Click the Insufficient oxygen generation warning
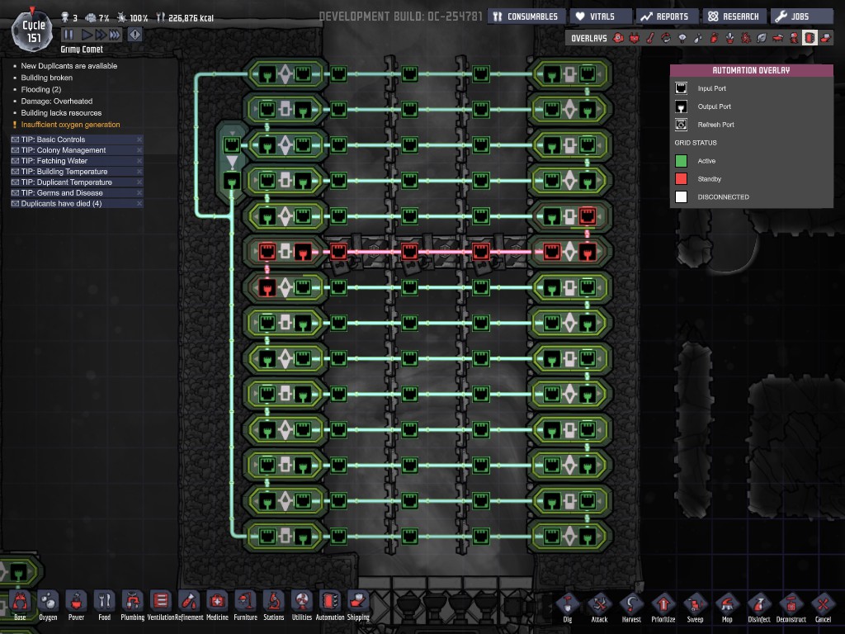The height and width of the screenshot is (634, 845). pyautogui.click(x=70, y=125)
